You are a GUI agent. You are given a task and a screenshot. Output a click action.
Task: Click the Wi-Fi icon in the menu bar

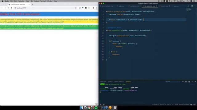[x=175, y=1]
